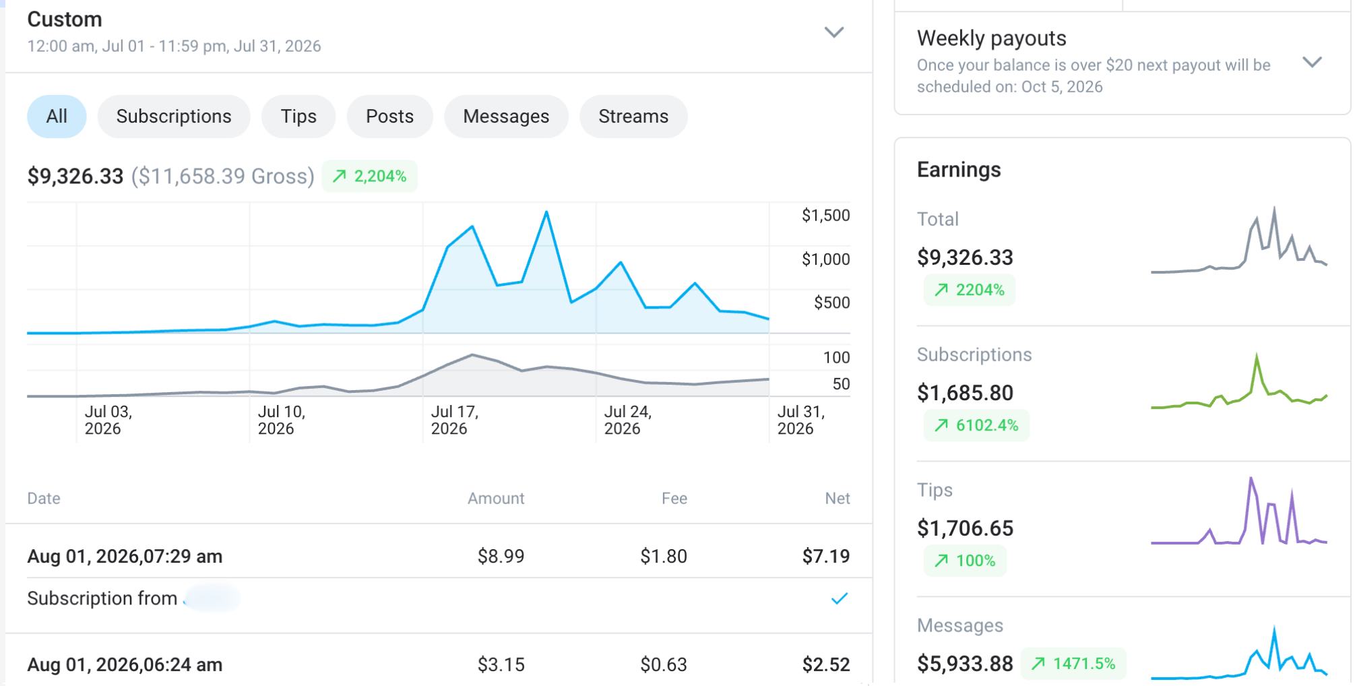Image resolution: width=1357 pixels, height=686 pixels.
Task: Click the $3.15 amount cell
Action: [501, 665]
